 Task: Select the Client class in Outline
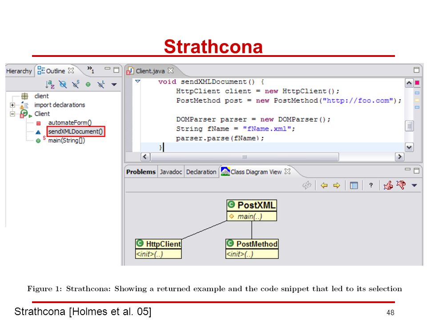coord(42,114)
